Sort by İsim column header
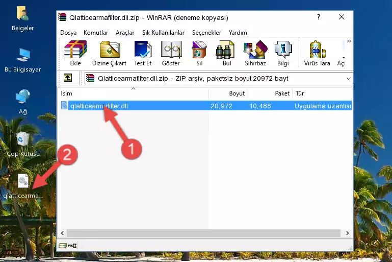Screen dimensions: 392x262 134,93
